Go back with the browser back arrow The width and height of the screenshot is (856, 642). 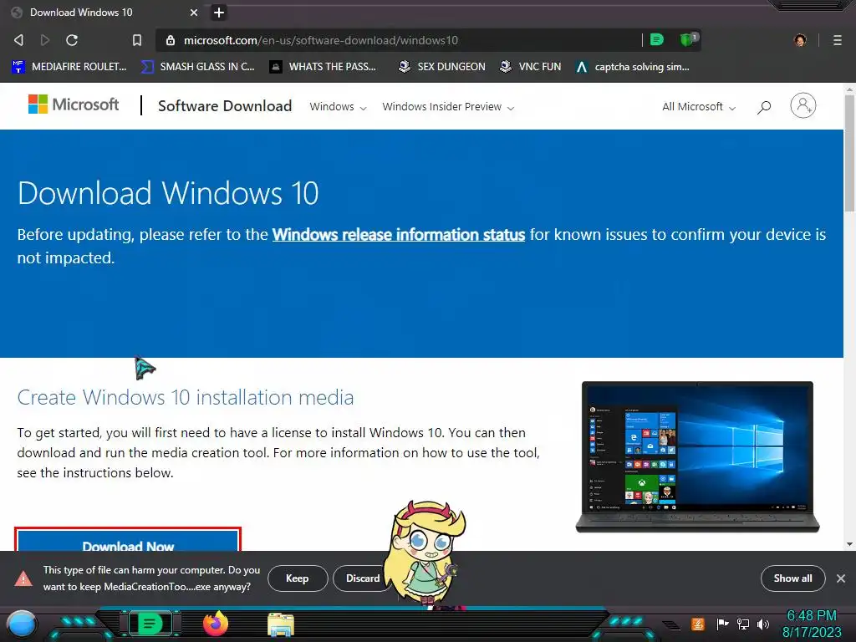coord(18,40)
